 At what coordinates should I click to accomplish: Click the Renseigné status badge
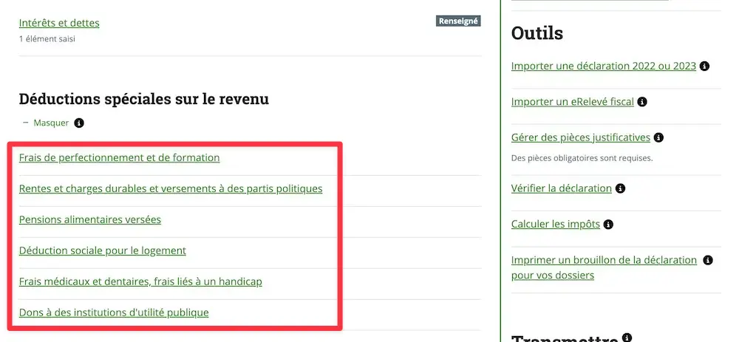point(458,21)
